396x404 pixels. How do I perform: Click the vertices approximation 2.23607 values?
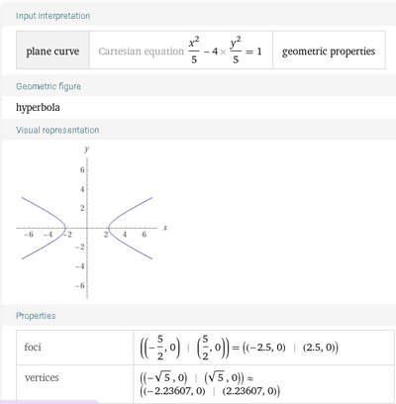[x=210, y=391]
